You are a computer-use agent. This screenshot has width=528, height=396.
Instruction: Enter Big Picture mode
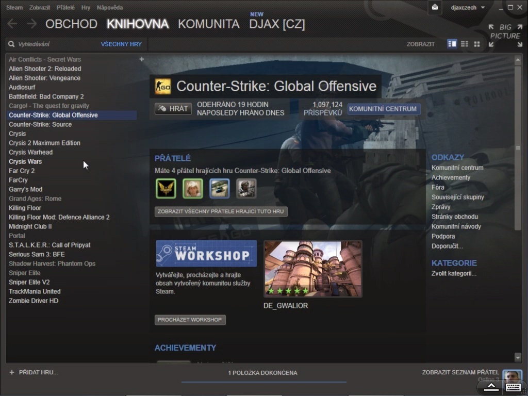tap(505, 36)
